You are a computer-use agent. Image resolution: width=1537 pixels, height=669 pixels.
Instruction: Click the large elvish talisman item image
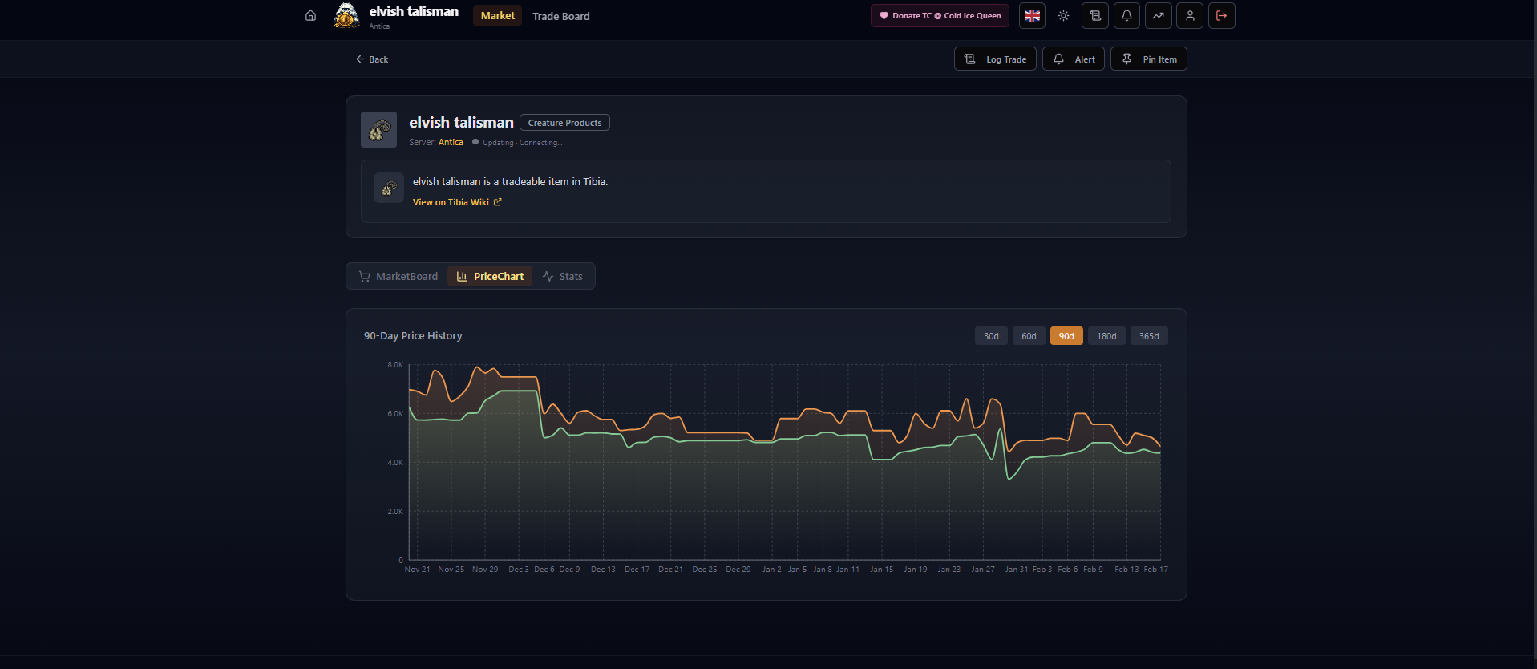(x=378, y=129)
